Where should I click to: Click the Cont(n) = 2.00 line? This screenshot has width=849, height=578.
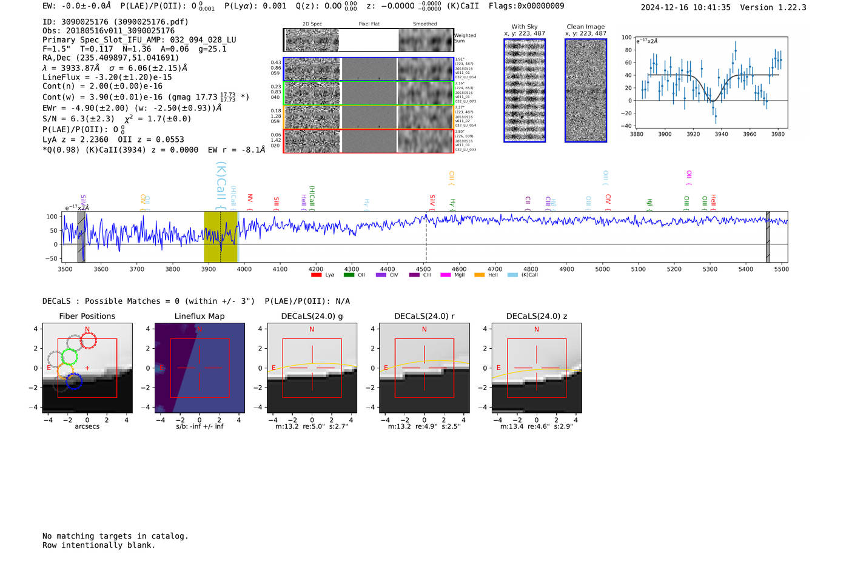click(x=102, y=86)
